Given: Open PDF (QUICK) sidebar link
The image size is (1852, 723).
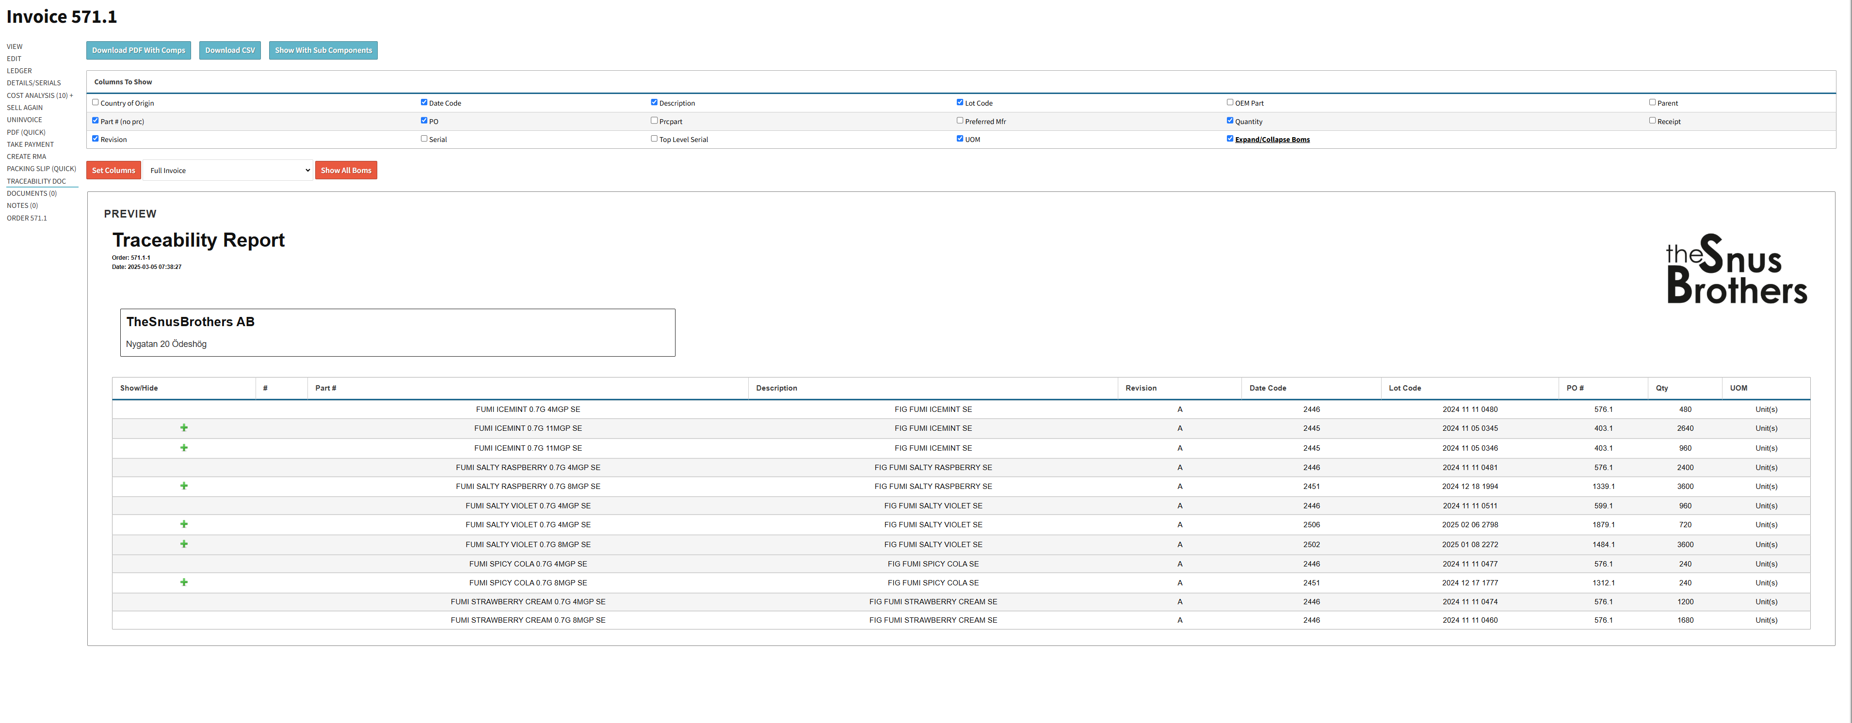Looking at the screenshot, I should coord(26,132).
